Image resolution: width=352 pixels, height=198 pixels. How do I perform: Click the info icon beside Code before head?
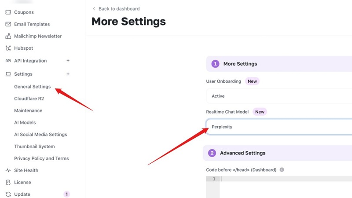click(282, 170)
